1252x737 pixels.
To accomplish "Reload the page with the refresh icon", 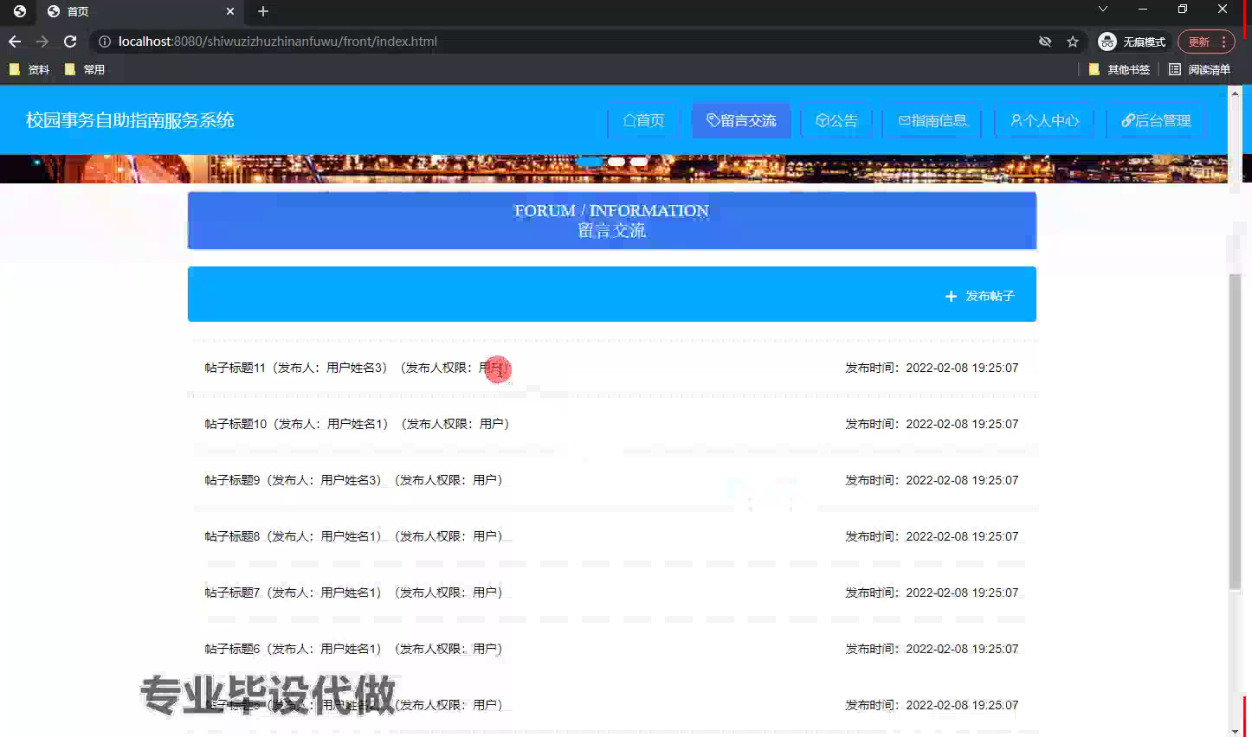I will (x=70, y=42).
